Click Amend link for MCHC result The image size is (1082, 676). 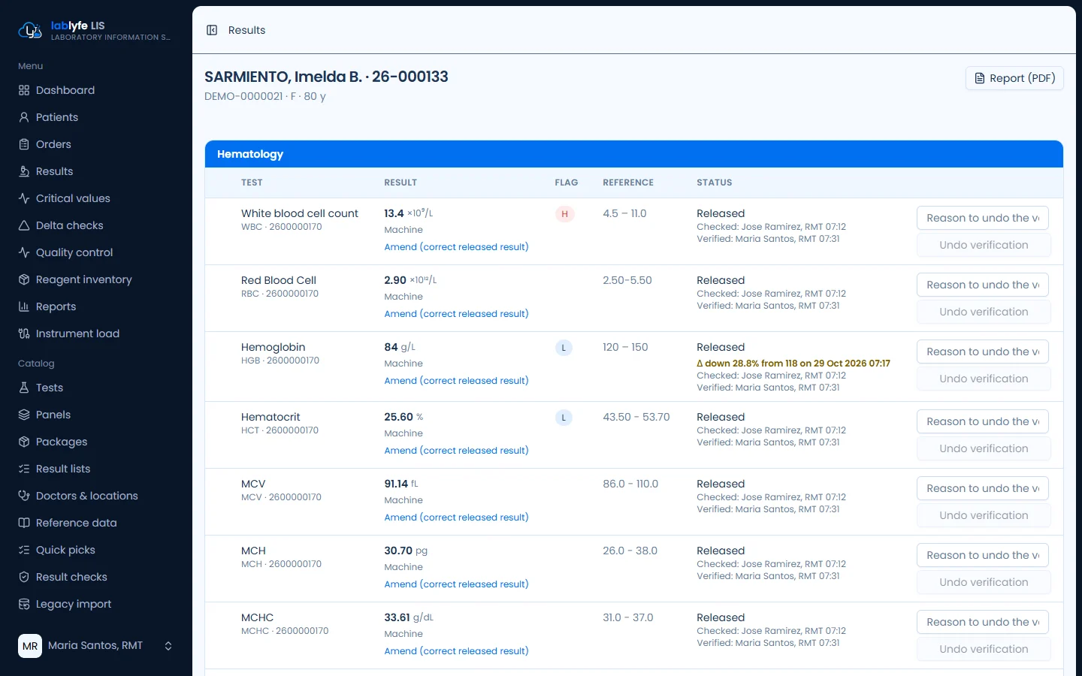(x=456, y=651)
